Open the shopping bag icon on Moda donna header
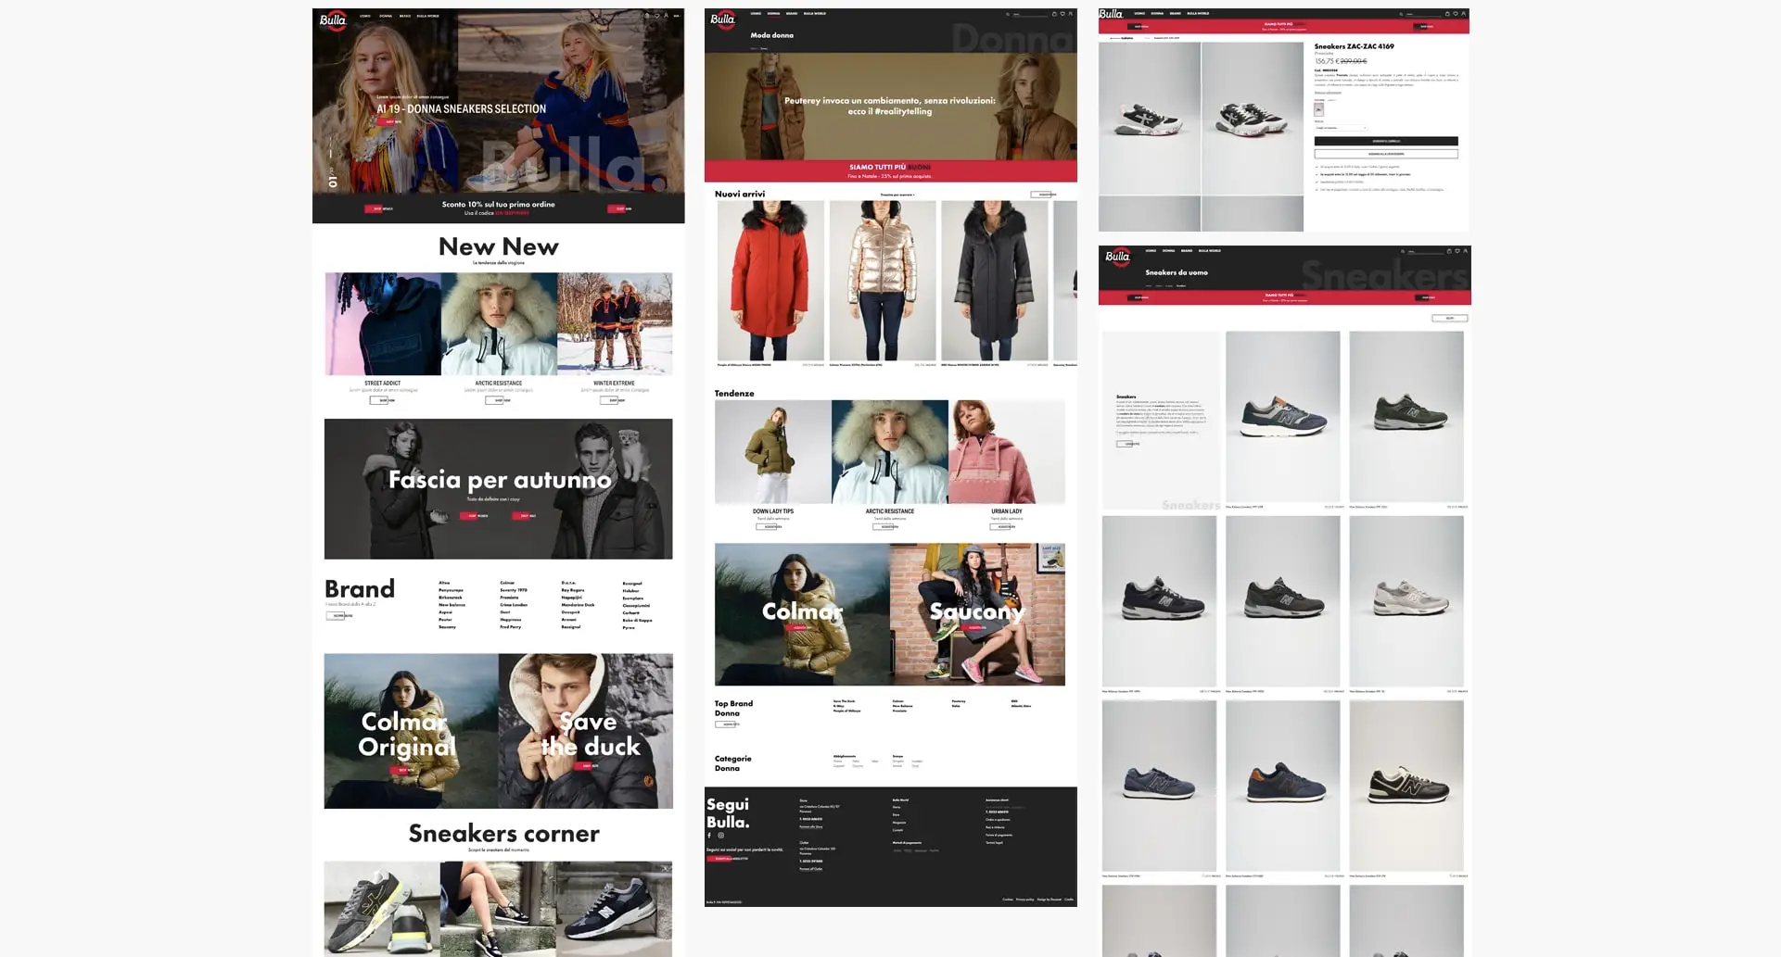Viewport: 1781px width, 957px height. pyautogui.click(x=1054, y=14)
